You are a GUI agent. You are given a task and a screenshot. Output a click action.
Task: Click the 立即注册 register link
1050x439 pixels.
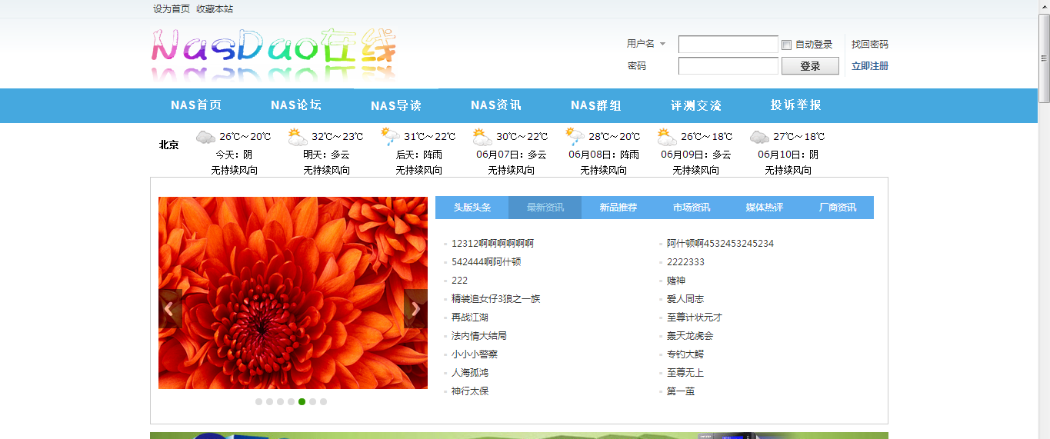point(870,66)
